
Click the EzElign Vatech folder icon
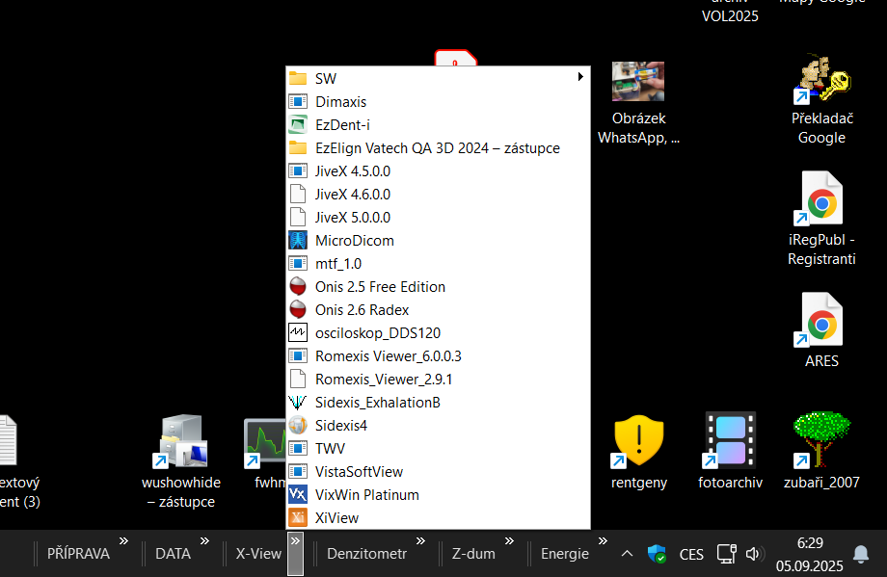point(298,148)
